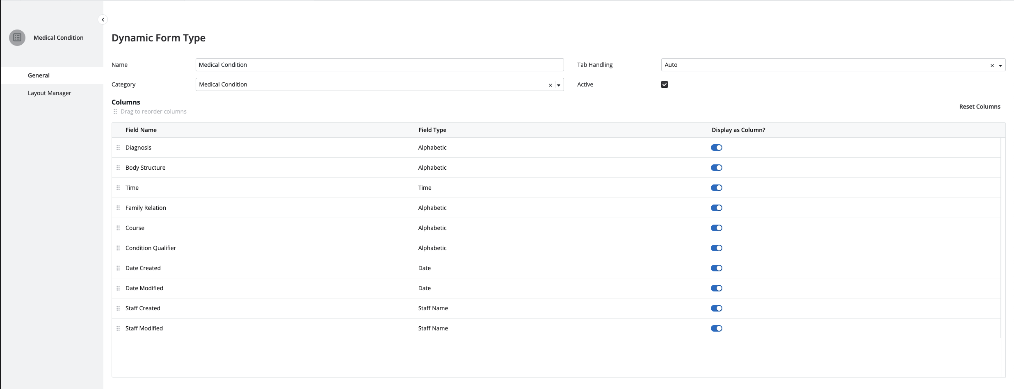Screen dimensions: 1014x389
Task: Toggle Display as Column for Condition Qualifier
Action: click(x=717, y=248)
